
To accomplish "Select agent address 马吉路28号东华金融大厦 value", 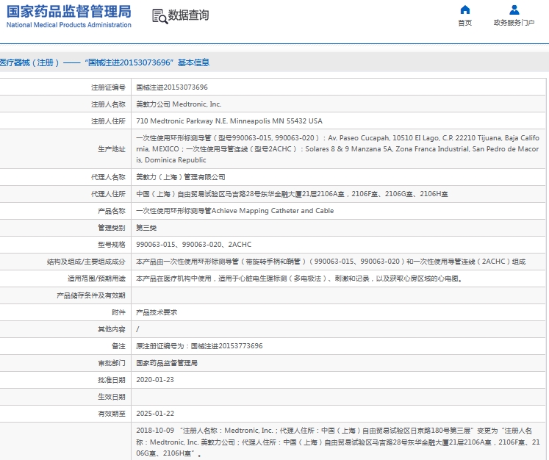I will tap(292, 193).
